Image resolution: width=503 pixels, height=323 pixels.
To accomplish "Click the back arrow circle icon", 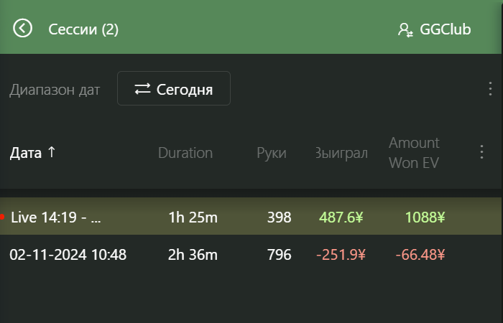I will point(22,28).
